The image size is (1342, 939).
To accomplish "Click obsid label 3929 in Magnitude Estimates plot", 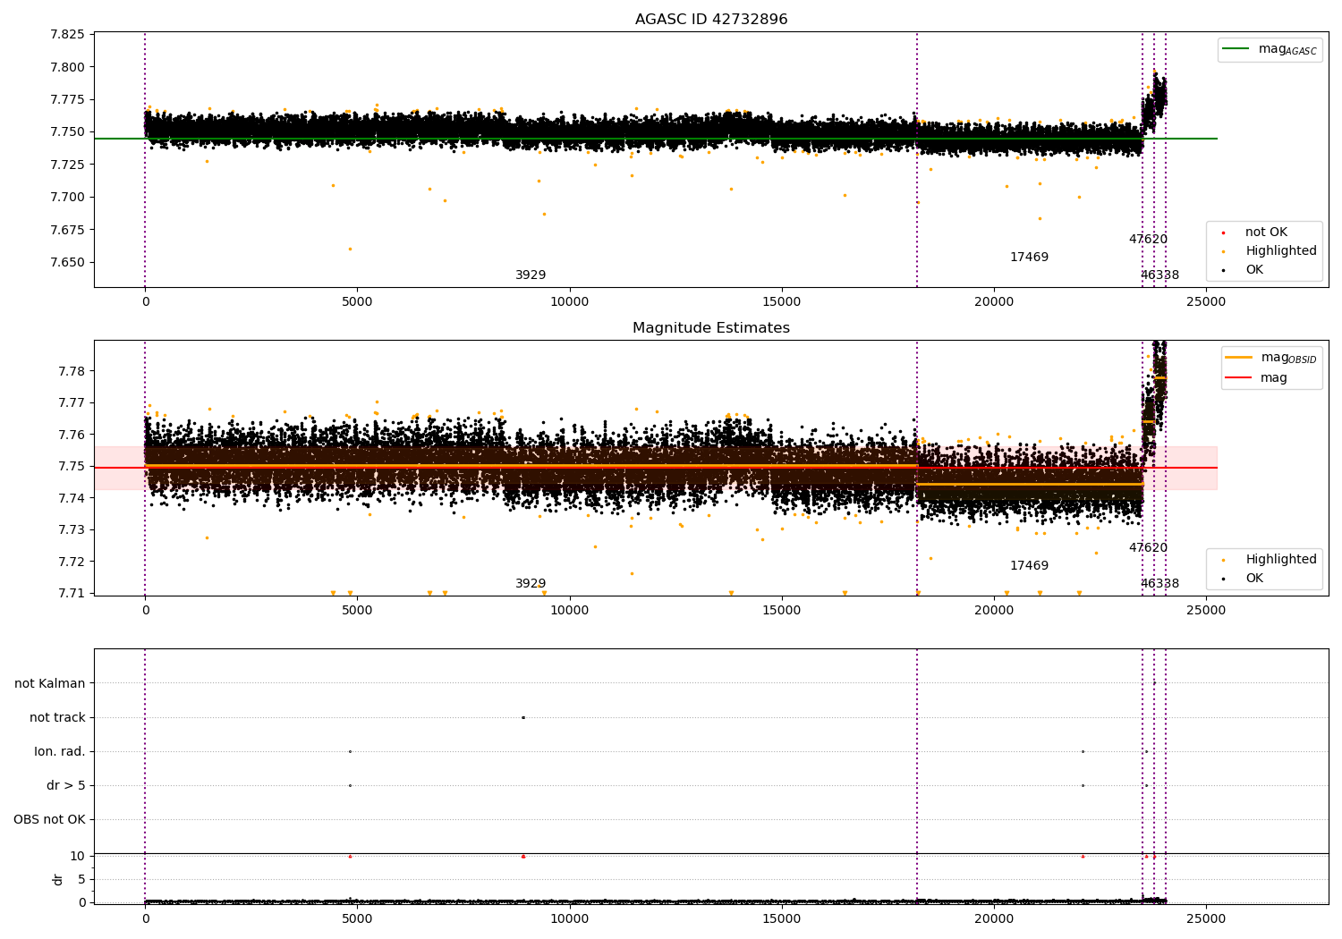I will [x=531, y=584].
